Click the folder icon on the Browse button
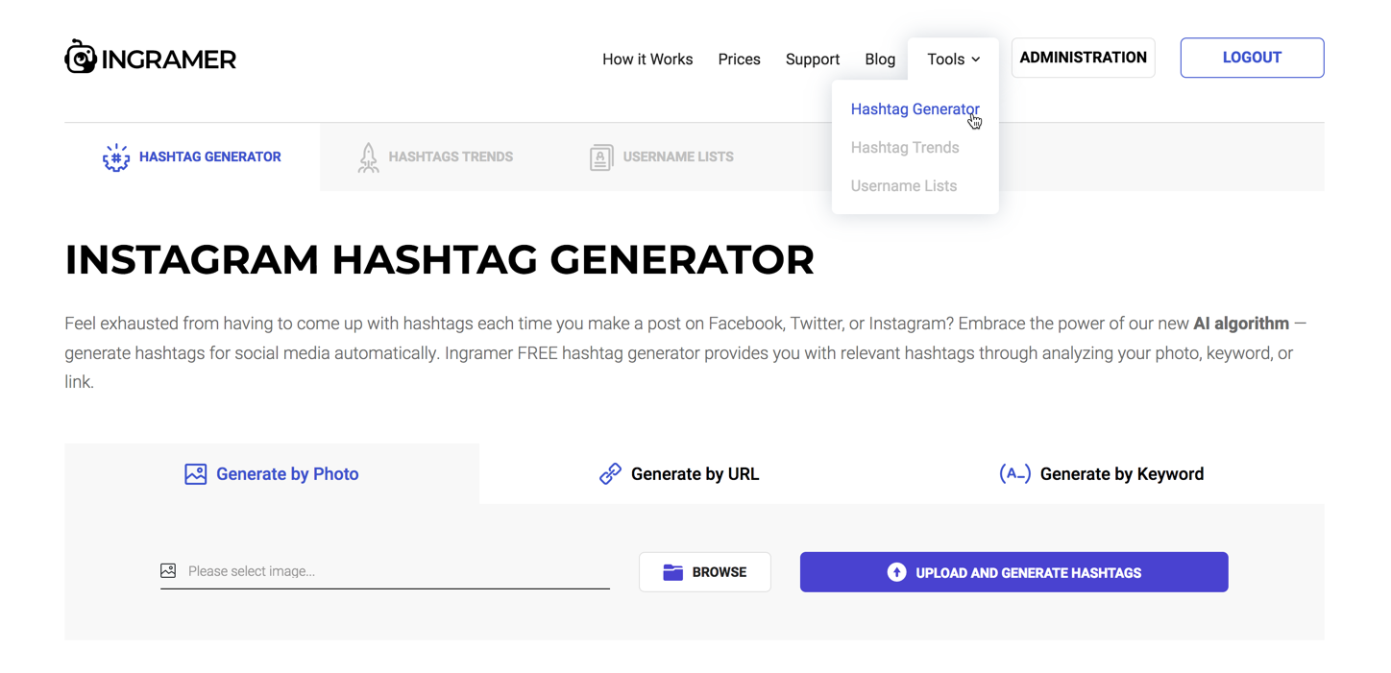 click(673, 572)
